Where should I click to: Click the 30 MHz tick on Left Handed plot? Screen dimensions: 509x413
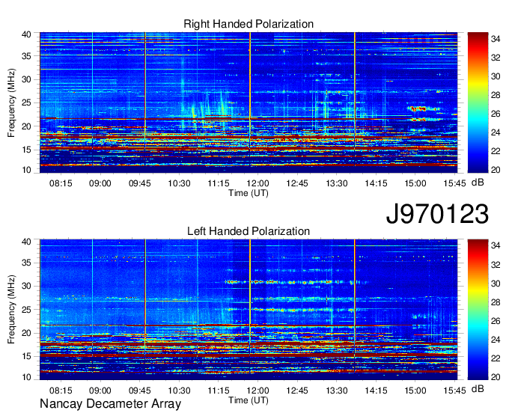pos(26,286)
